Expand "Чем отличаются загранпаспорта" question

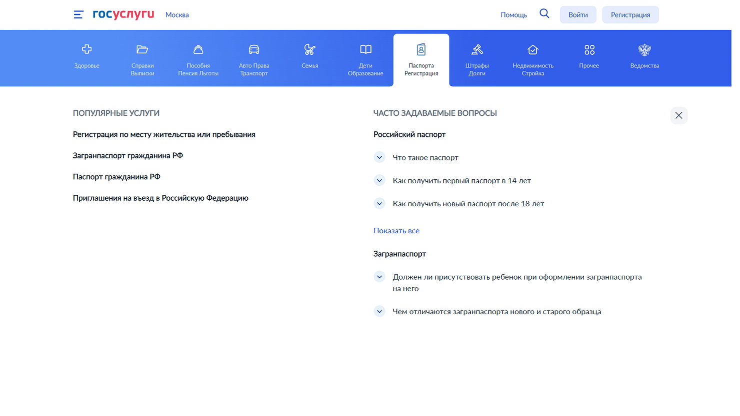(x=379, y=311)
